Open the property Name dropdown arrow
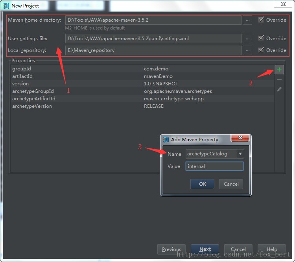The height and width of the screenshot is (262, 295). click(240, 154)
